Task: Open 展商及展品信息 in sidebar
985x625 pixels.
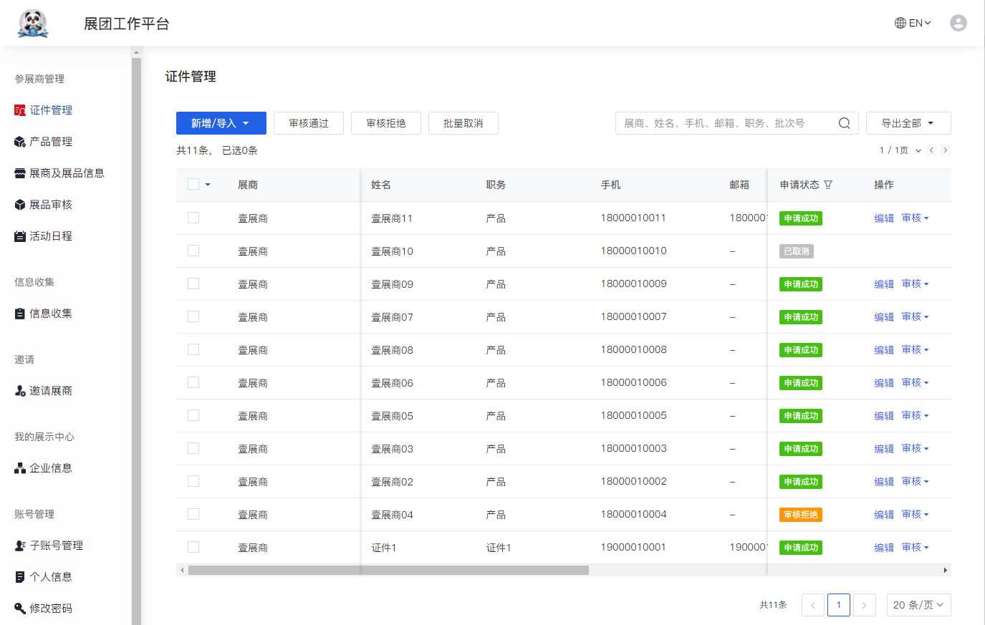Action: click(x=66, y=173)
